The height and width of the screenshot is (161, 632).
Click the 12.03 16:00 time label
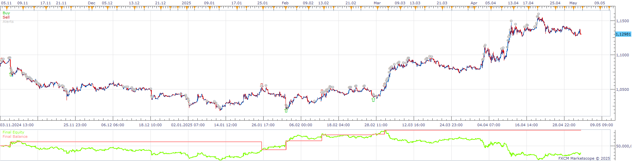[414, 125]
